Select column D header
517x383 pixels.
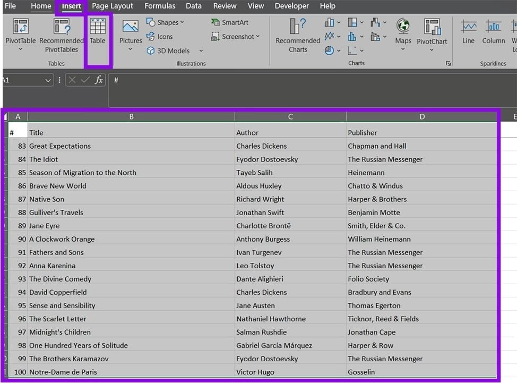point(421,116)
